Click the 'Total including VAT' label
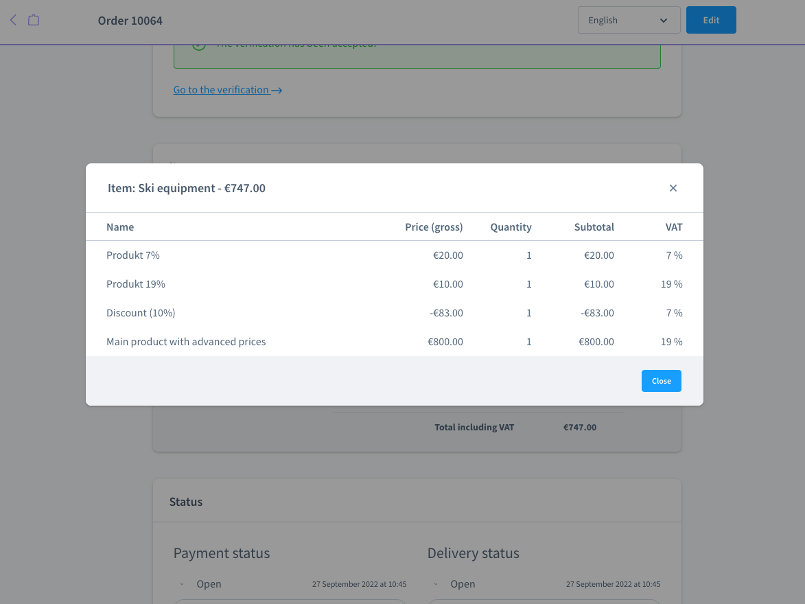805x604 pixels. [x=474, y=428]
